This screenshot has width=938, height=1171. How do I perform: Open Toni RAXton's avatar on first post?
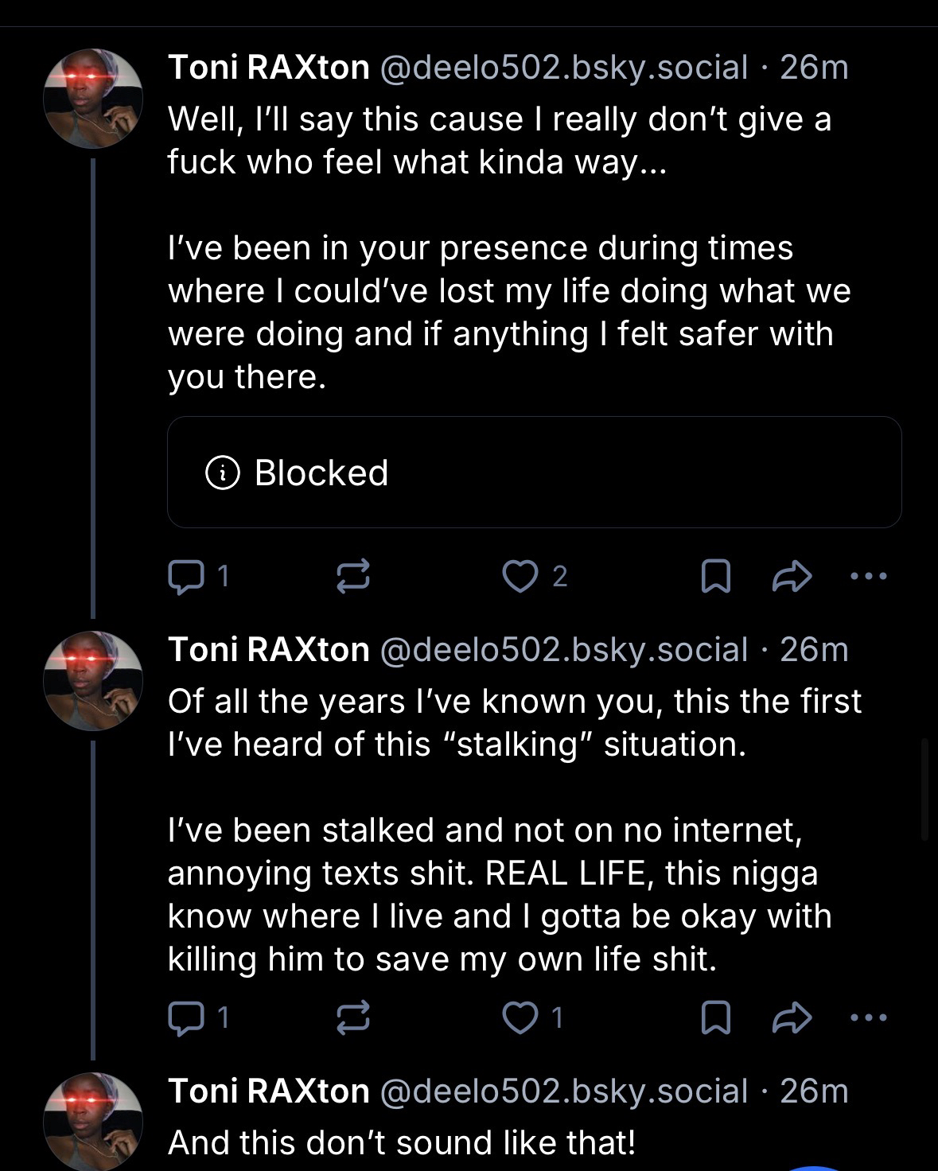click(x=93, y=99)
